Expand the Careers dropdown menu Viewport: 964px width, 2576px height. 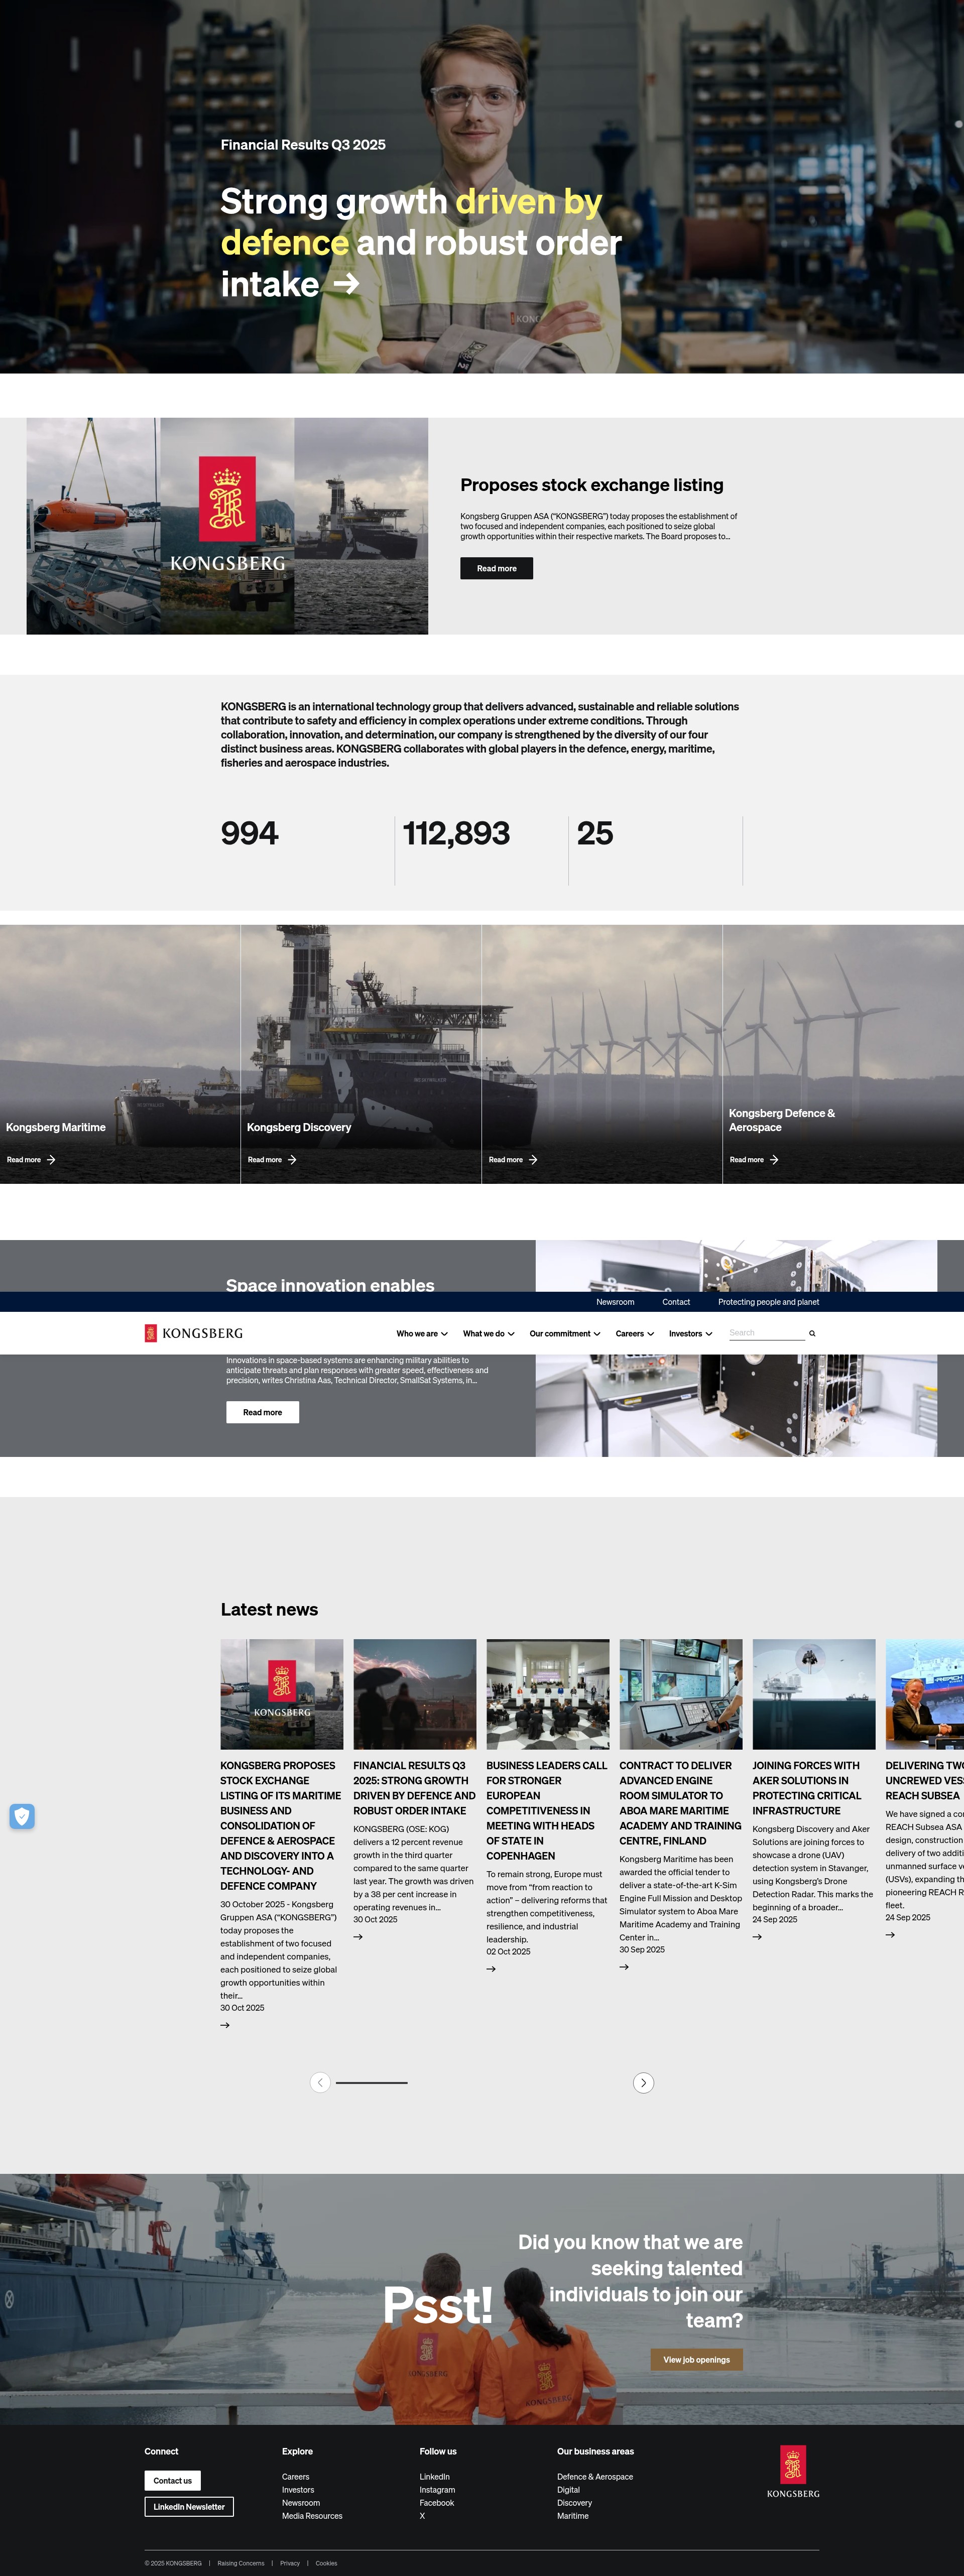[x=635, y=1333]
